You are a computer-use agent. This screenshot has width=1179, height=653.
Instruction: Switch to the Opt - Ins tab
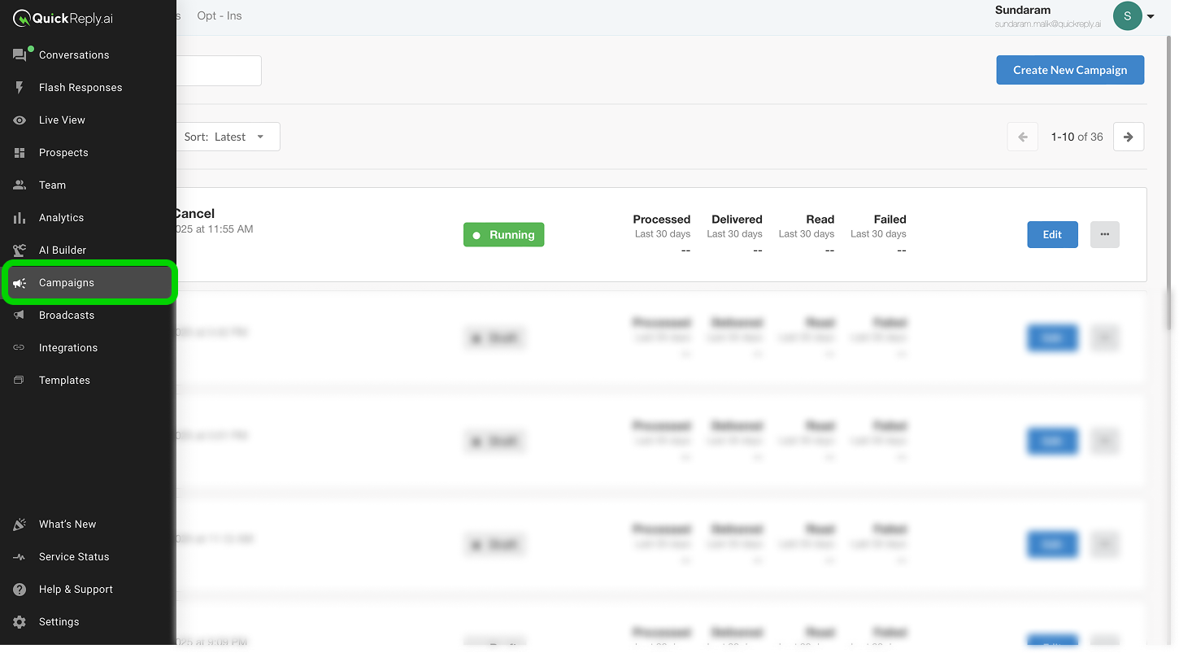pyautogui.click(x=220, y=15)
